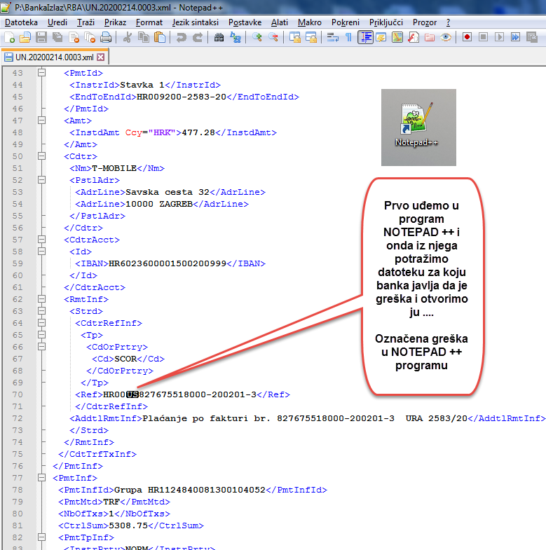Toggle synchronized vertical scrolling
This screenshot has height=550, width=546.
295,37
